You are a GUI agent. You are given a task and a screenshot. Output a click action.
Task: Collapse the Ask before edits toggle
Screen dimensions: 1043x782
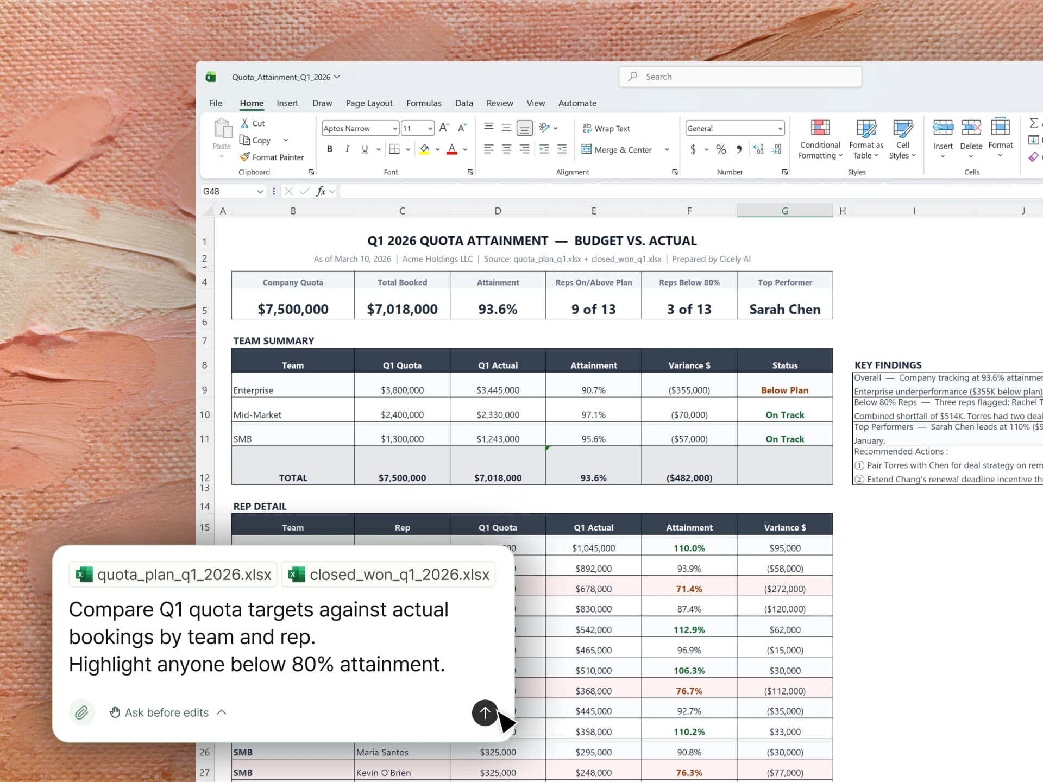[x=221, y=712]
